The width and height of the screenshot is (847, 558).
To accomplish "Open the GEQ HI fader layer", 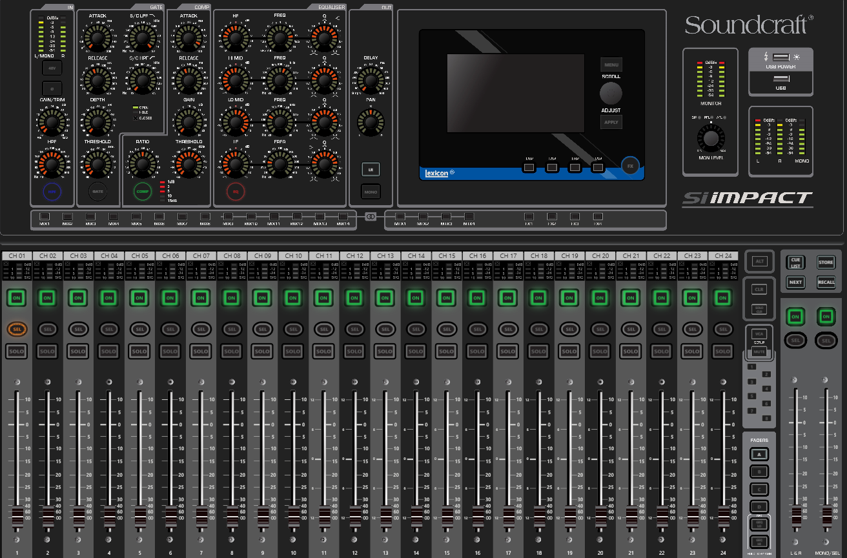I will click(759, 541).
